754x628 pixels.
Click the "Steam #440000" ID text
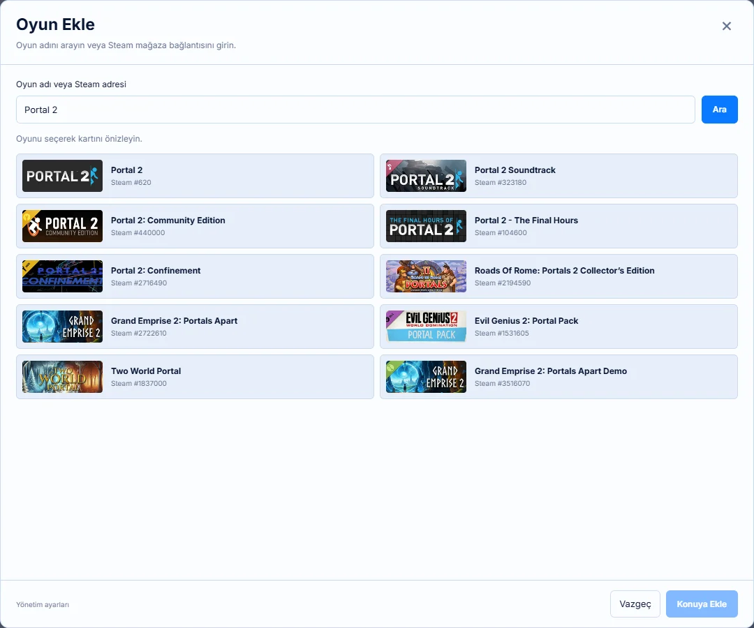138,232
